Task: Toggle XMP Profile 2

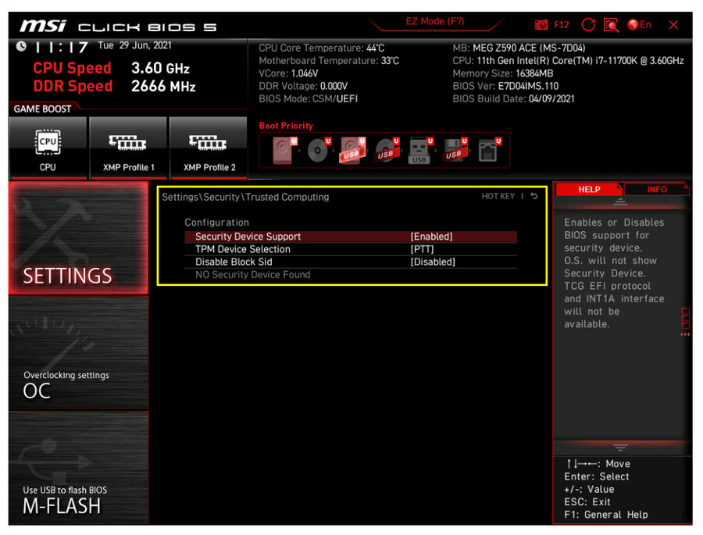Action: click(209, 148)
